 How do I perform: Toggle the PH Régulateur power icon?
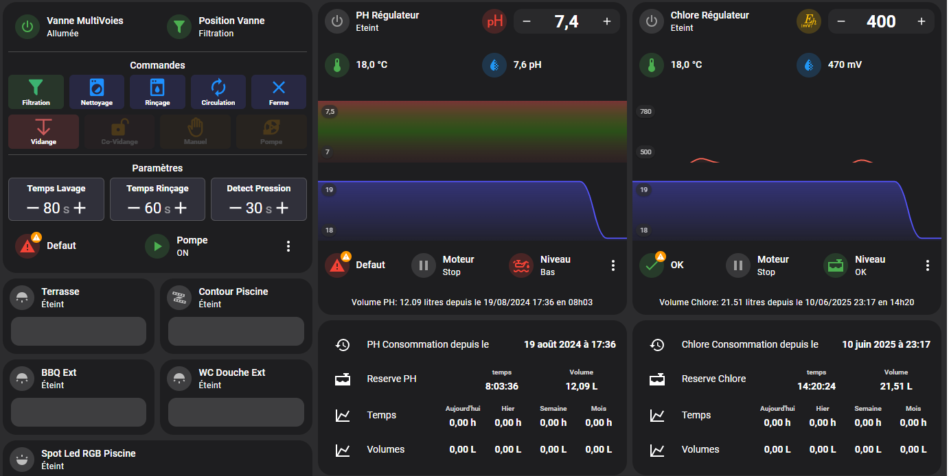[337, 21]
